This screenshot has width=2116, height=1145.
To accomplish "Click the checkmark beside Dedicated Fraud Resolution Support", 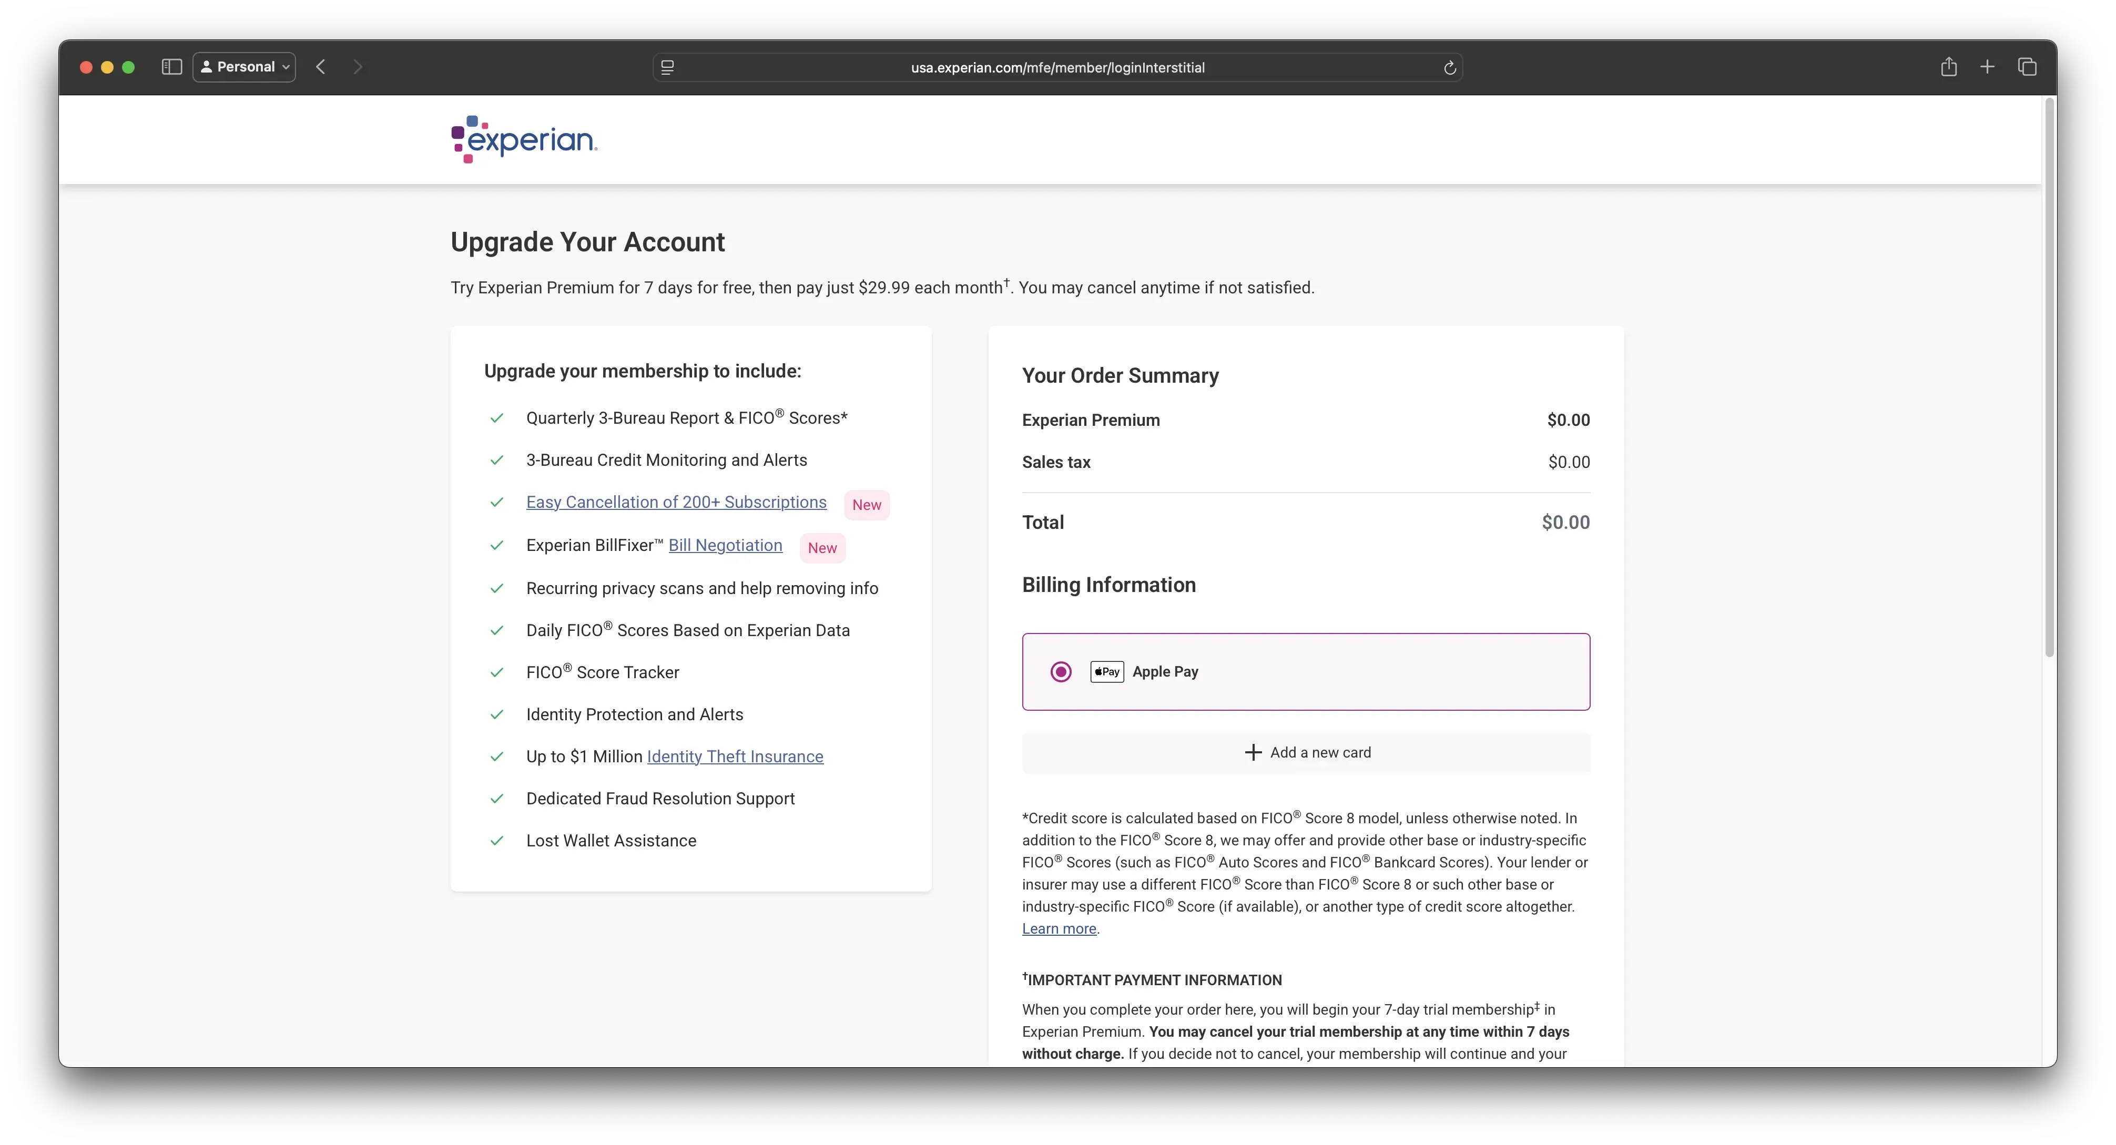I will [x=497, y=799].
